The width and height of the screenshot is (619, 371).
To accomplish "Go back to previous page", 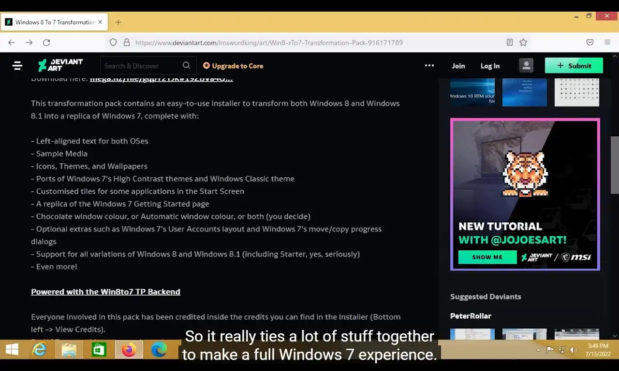I will pos(12,43).
